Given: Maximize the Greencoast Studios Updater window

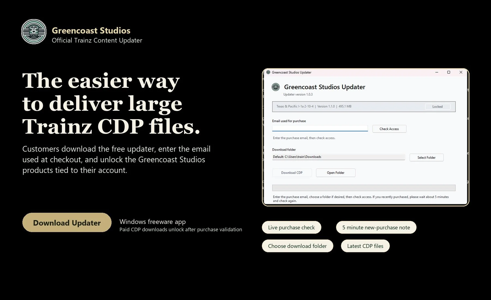Looking at the screenshot, I should 449,72.
